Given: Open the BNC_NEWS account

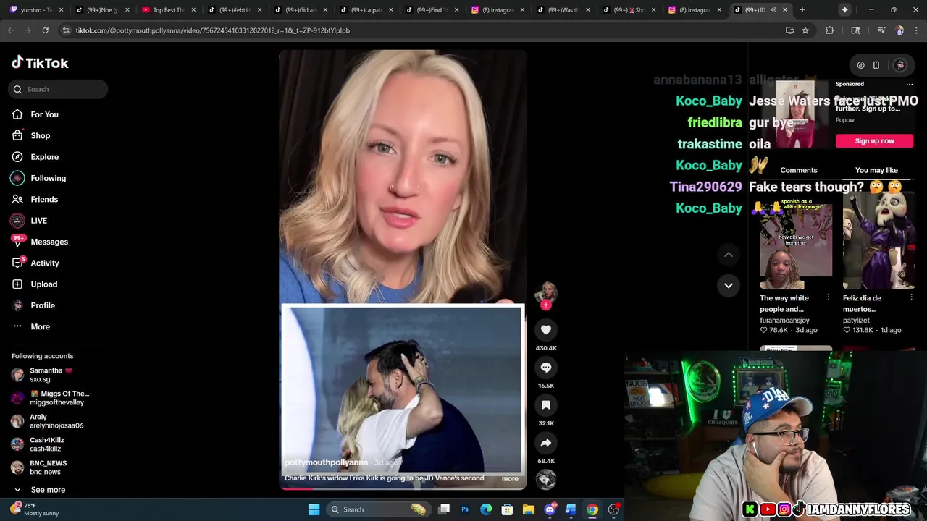Looking at the screenshot, I should tap(39, 467).
